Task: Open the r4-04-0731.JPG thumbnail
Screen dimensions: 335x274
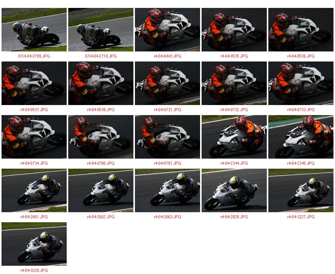Action: [167, 83]
